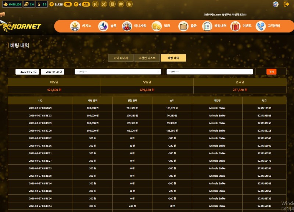The height and width of the screenshot is (212, 294).
Task: Open the user avatar profile icon
Action: [276, 4]
